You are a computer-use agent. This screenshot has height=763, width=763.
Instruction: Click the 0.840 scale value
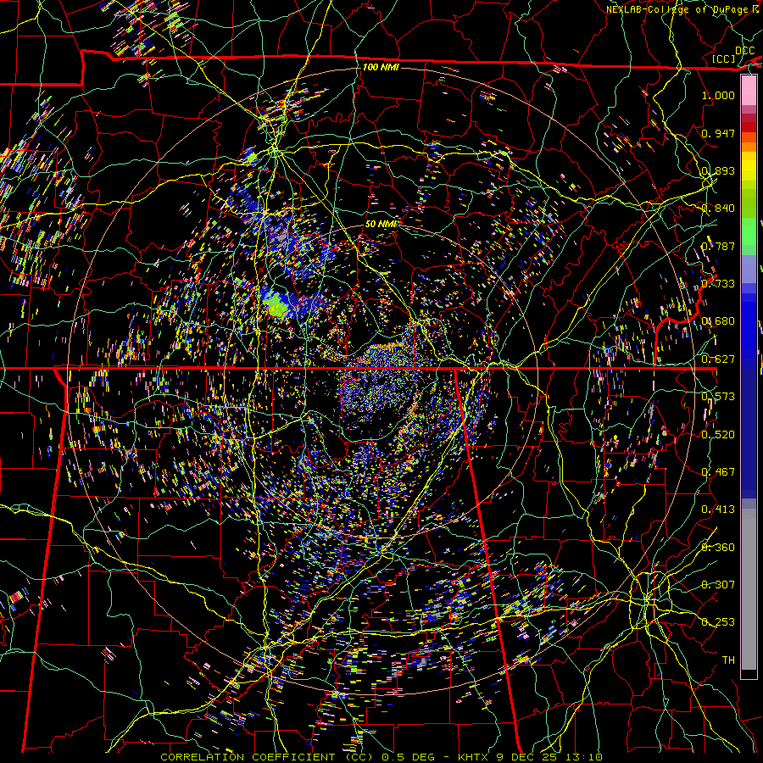coord(718,208)
